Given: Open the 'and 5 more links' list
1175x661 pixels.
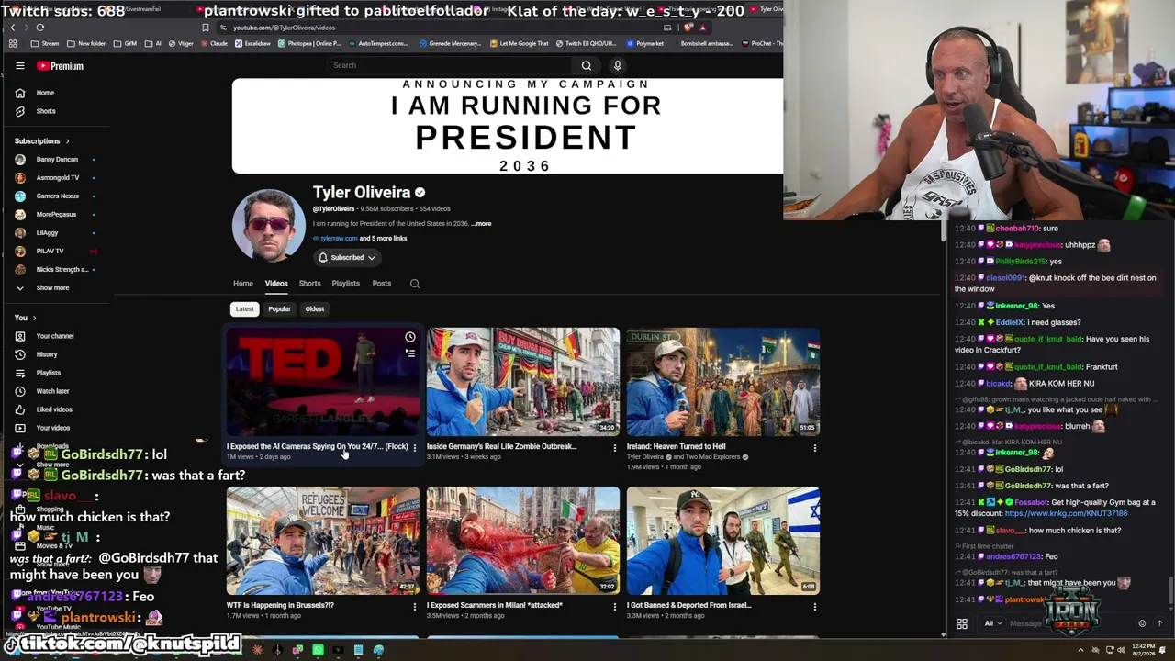Looking at the screenshot, I should tap(383, 239).
